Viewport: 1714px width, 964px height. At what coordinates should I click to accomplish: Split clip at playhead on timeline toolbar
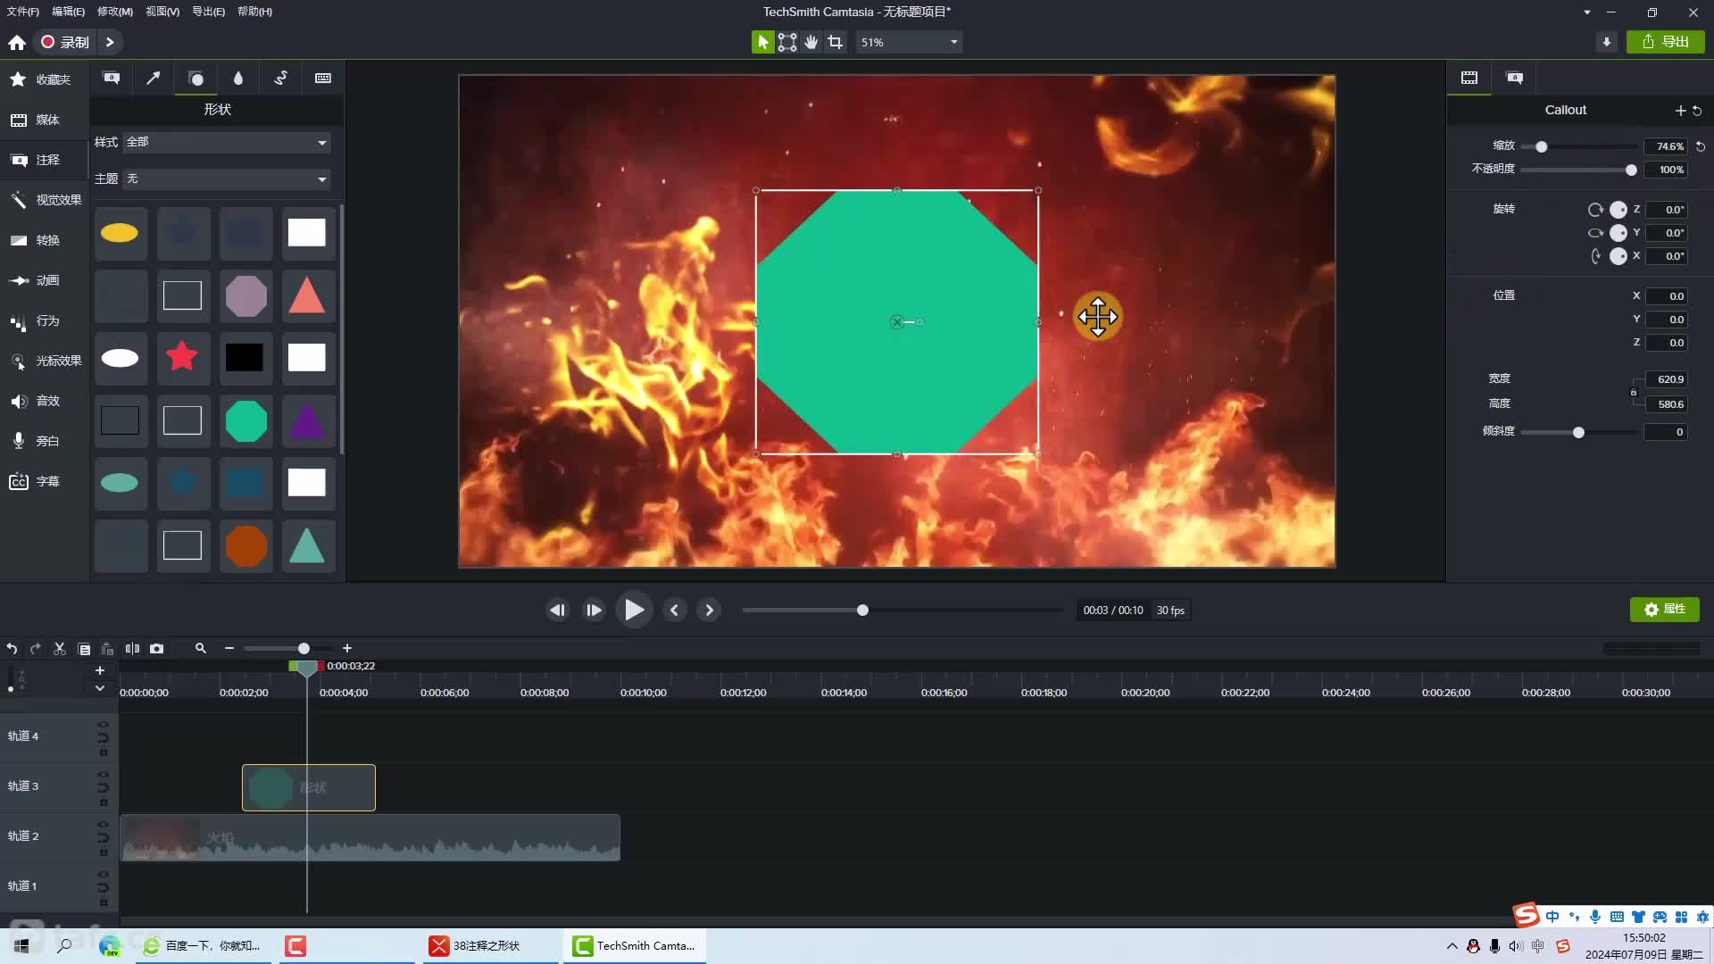pyautogui.click(x=132, y=649)
